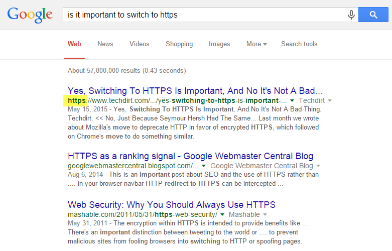Open HTTPS as a ranking signal result

click(x=190, y=156)
